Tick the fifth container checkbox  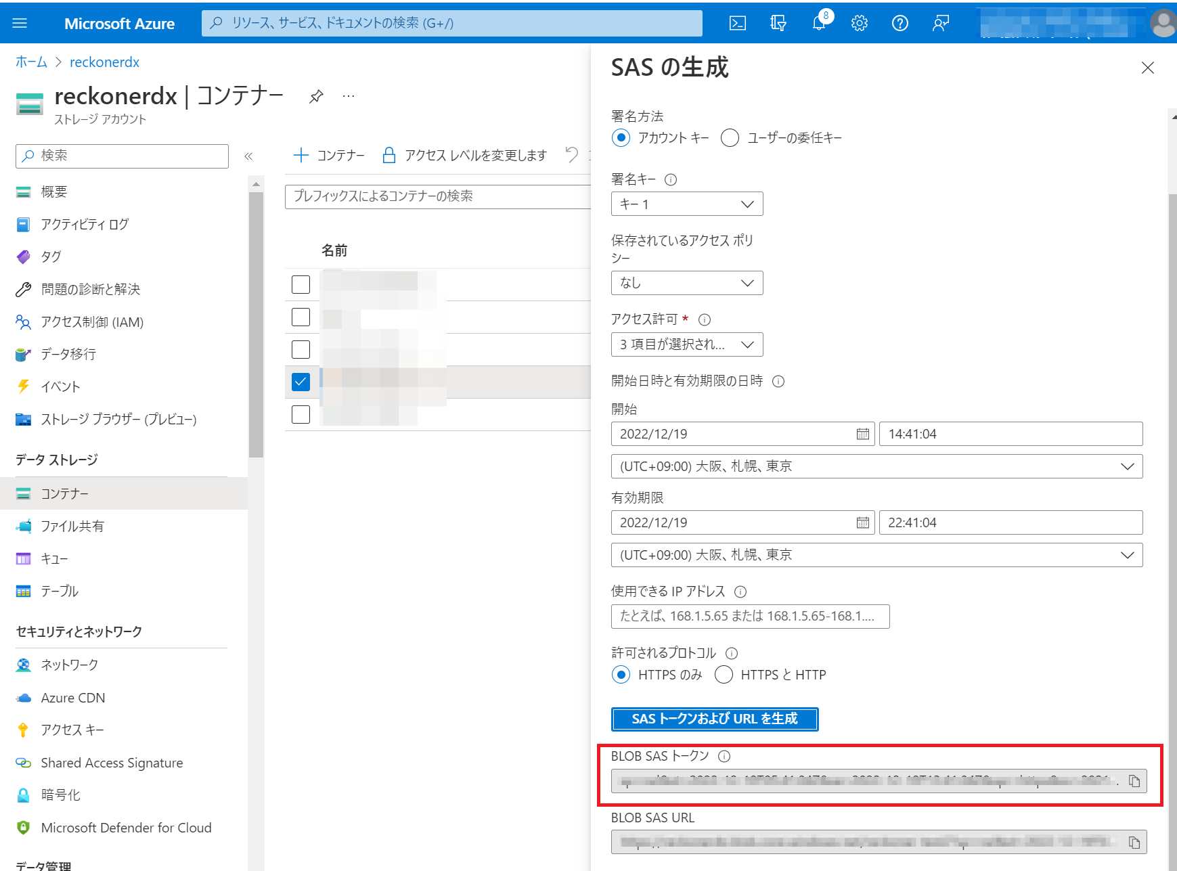pyautogui.click(x=301, y=414)
